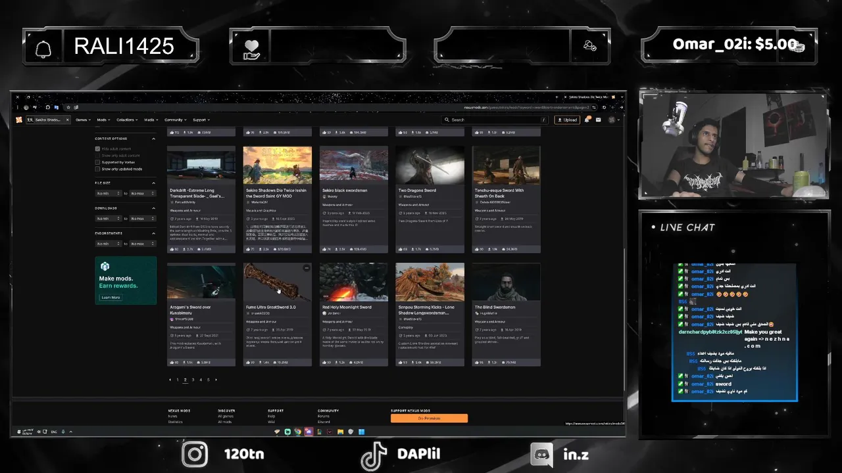Open the Forums footer link

point(324,416)
